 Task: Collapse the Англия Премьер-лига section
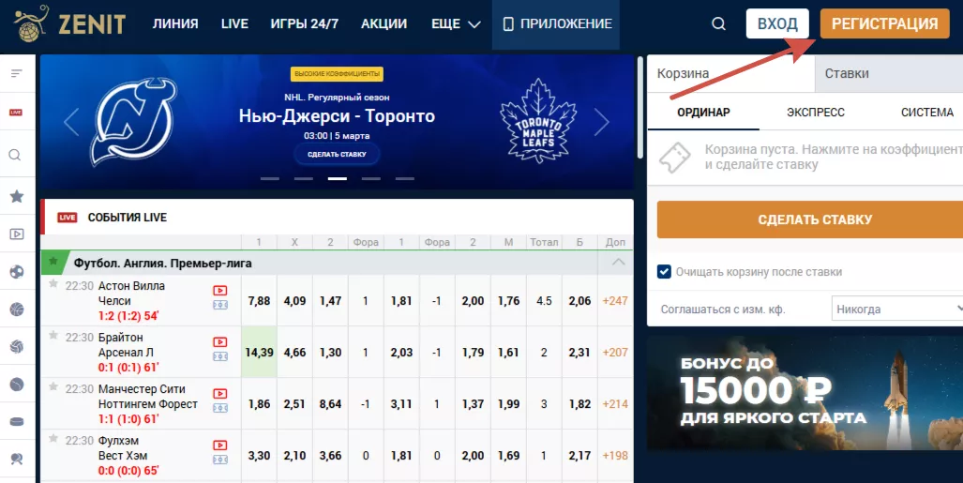click(x=618, y=263)
